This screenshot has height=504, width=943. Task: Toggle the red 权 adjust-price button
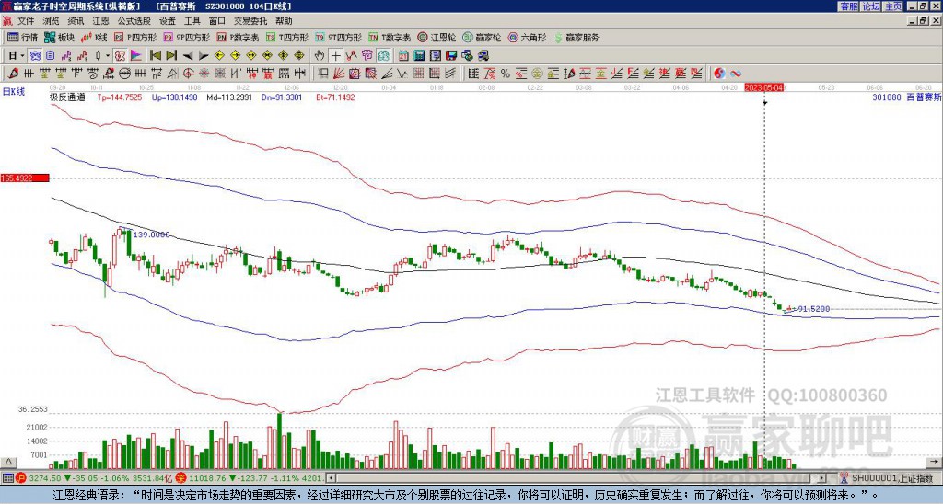point(120,55)
